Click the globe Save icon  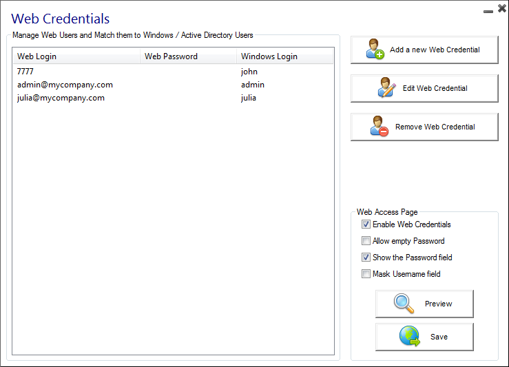[410, 337]
